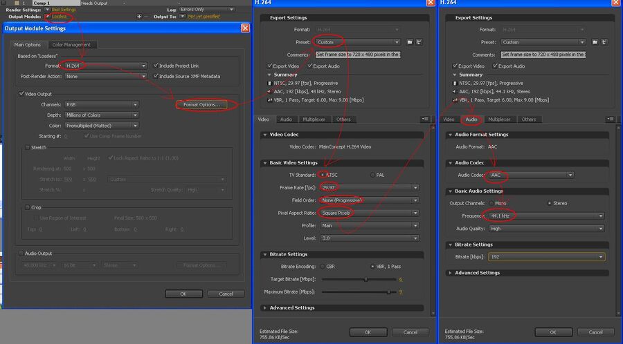The width and height of the screenshot is (623, 344).
Task: Adjust the Maximum Bitrate [Mbps] slider
Action: point(388,292)
